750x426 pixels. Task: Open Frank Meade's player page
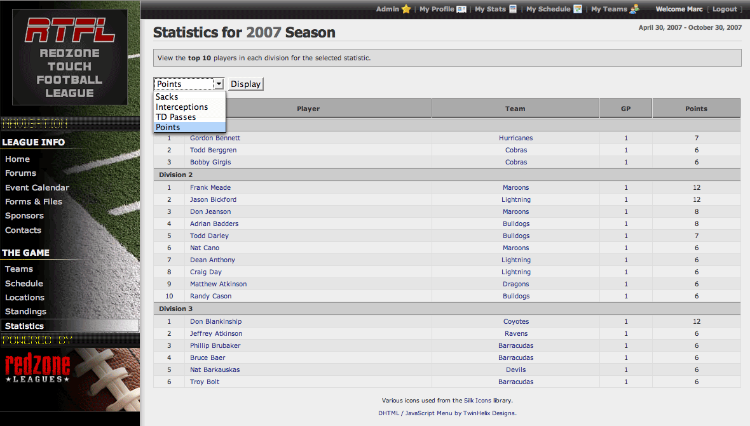tap(210, 187)
